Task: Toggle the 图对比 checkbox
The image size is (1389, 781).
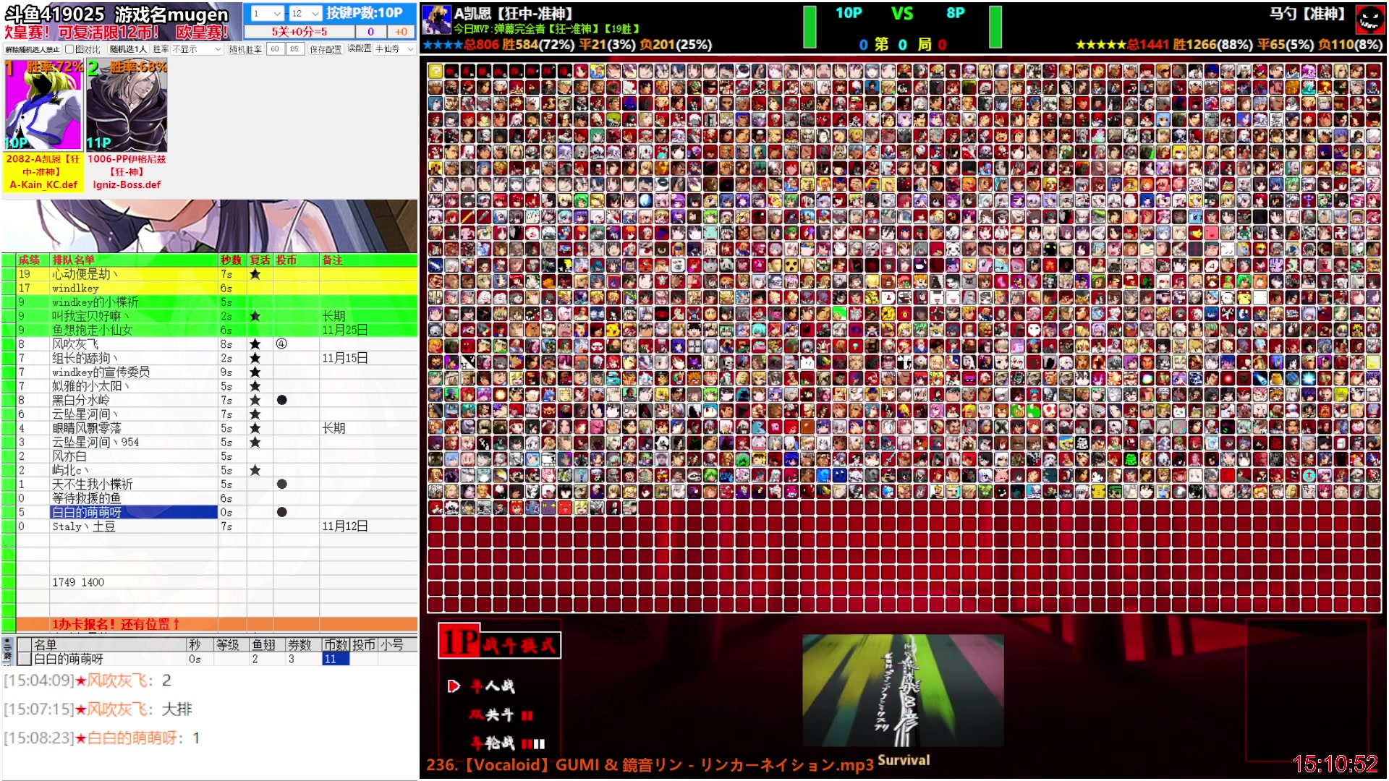Action: [x=69, y=49]
